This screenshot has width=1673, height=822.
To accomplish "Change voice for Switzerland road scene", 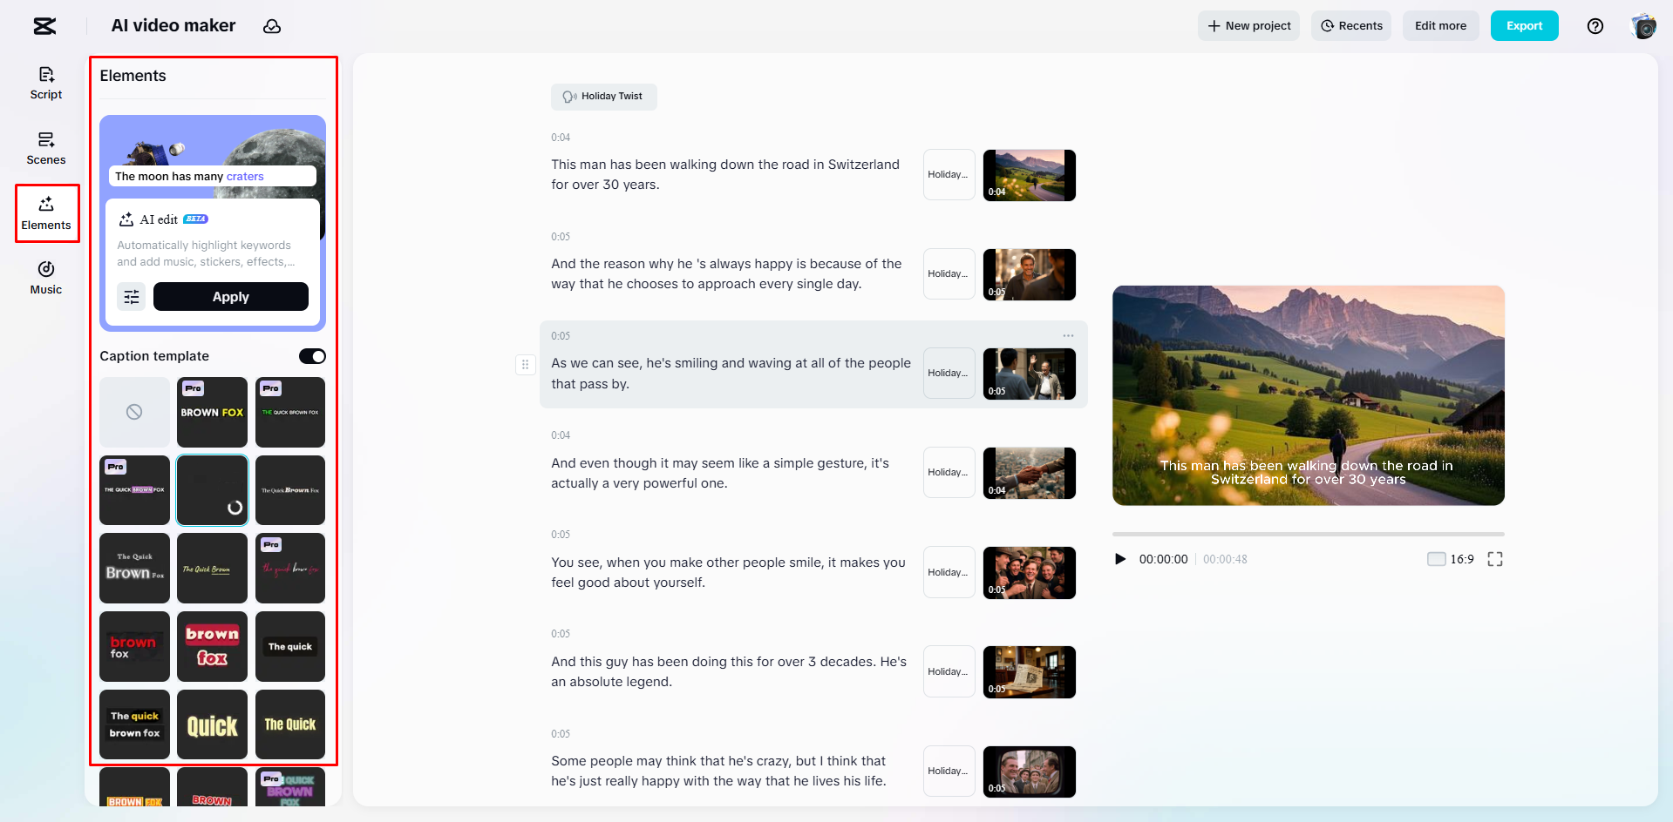I will coord(949,175).
